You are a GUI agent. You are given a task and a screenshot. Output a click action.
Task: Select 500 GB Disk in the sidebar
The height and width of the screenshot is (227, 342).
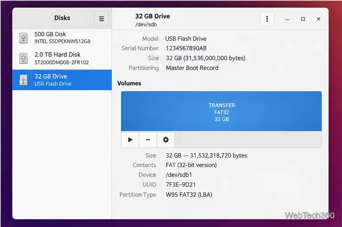(62, 38)
